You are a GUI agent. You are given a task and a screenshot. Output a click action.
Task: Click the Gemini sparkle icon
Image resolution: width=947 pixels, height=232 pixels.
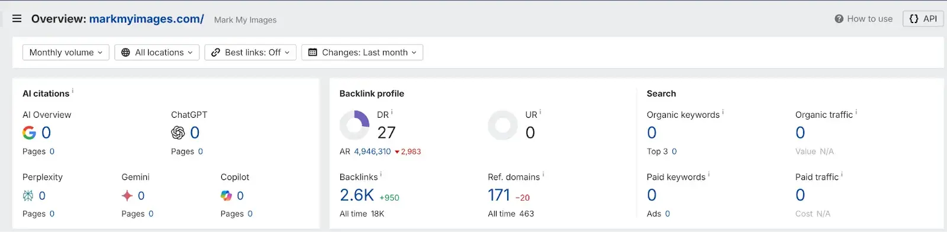[x=127, y=195]
